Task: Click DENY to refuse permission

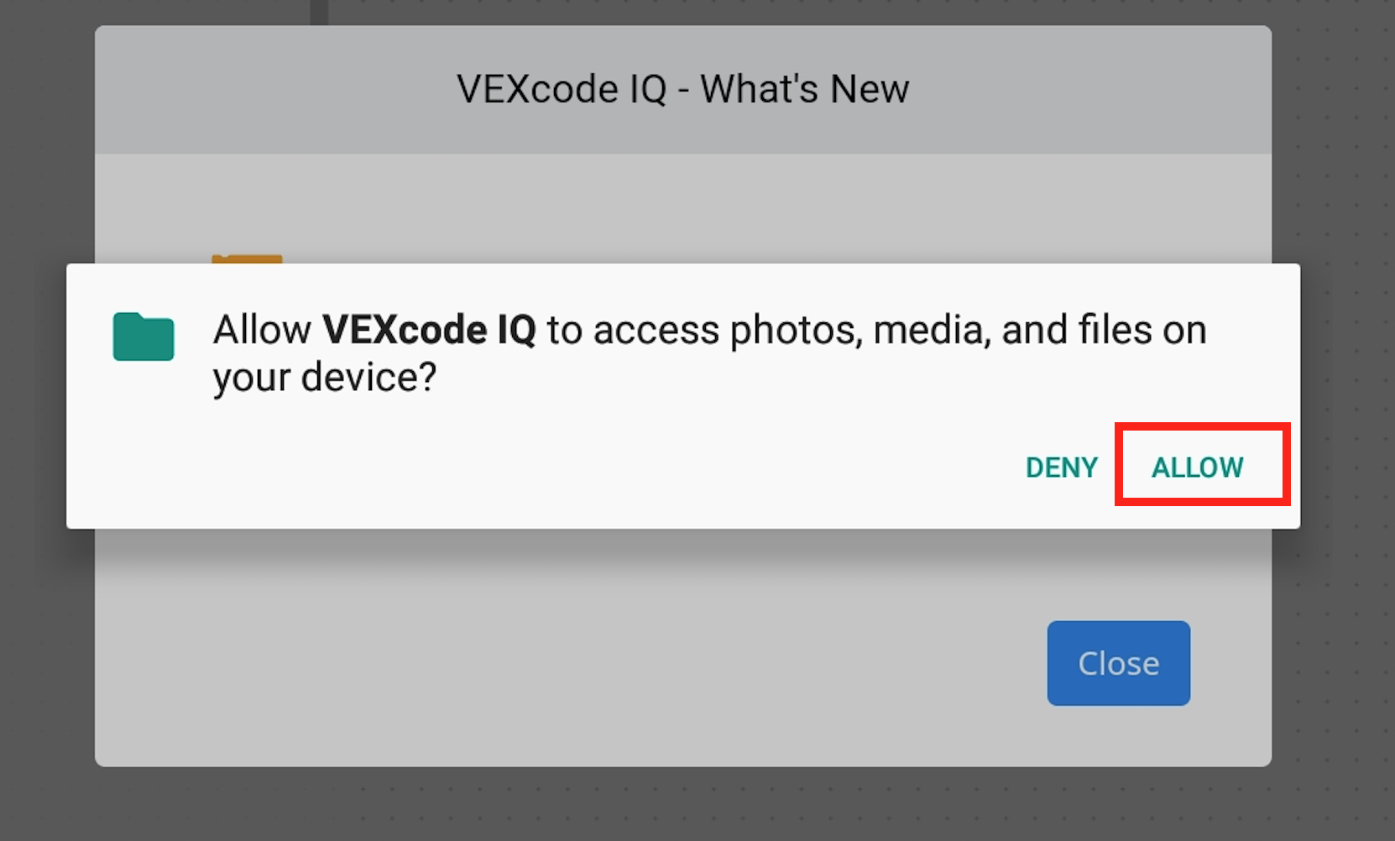Action: [1061, 467]
